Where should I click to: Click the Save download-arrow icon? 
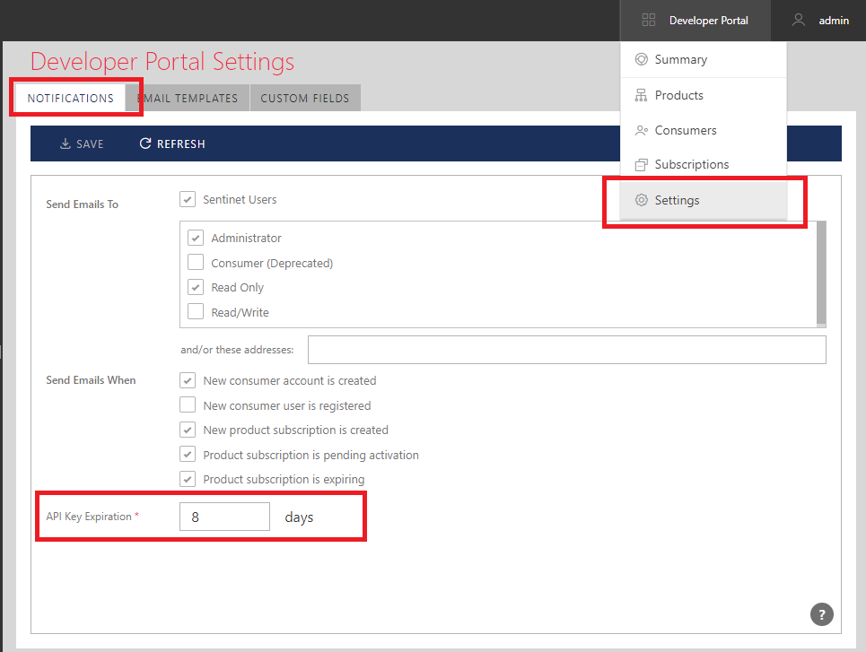point(65,143)
